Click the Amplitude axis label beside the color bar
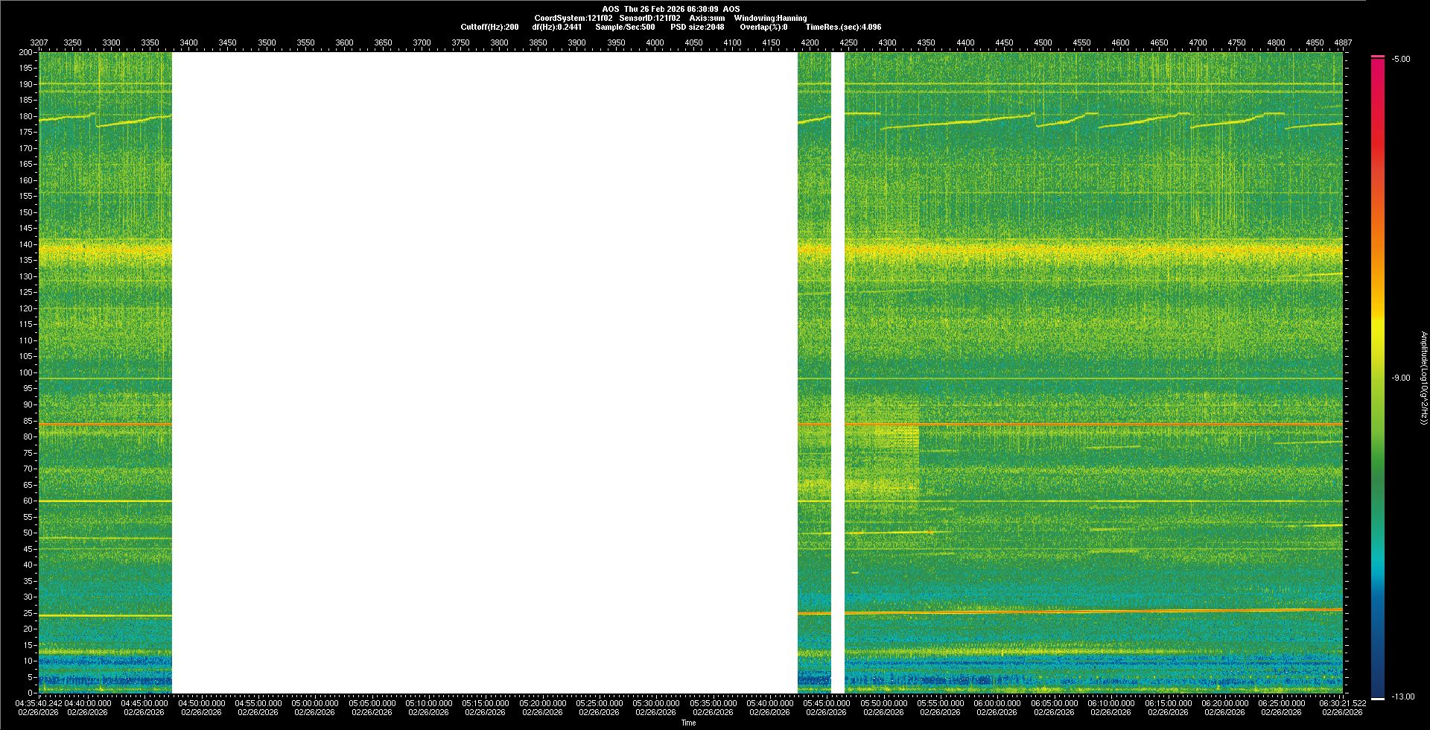This screenshot has width=1430, height=730. tap(1423, 378)
